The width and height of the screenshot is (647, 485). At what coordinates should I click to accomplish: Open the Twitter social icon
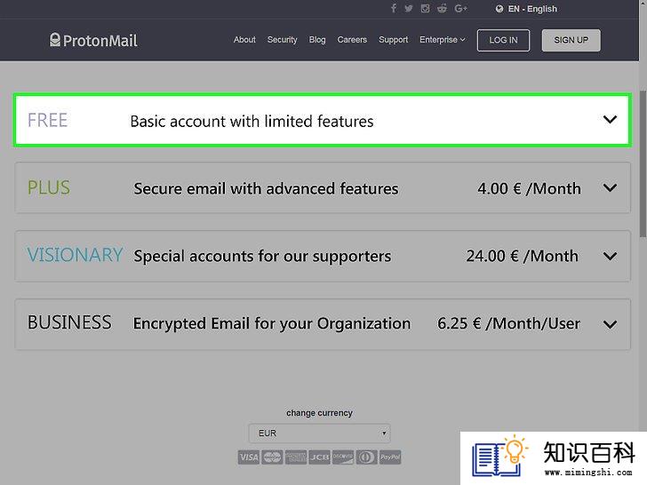409,9
